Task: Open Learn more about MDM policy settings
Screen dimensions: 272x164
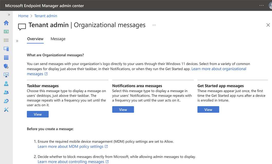Action: pos(71,147)
